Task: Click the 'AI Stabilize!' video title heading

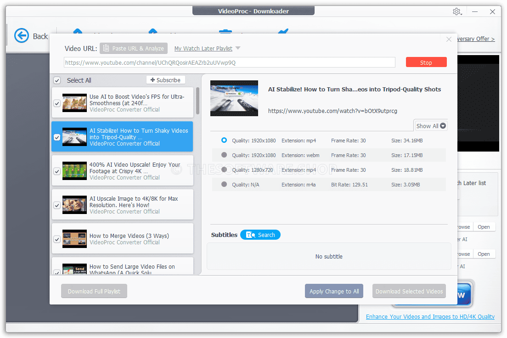Action: point(355,89)
